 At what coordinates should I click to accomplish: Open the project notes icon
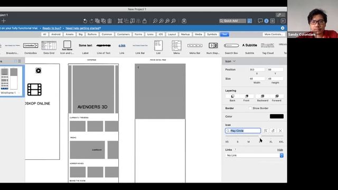[273, 21]
